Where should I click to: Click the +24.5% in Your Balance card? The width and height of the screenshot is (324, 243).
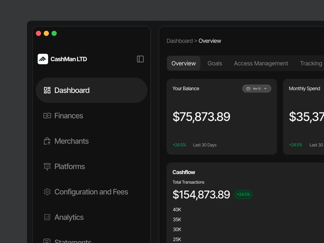(179, 145)
